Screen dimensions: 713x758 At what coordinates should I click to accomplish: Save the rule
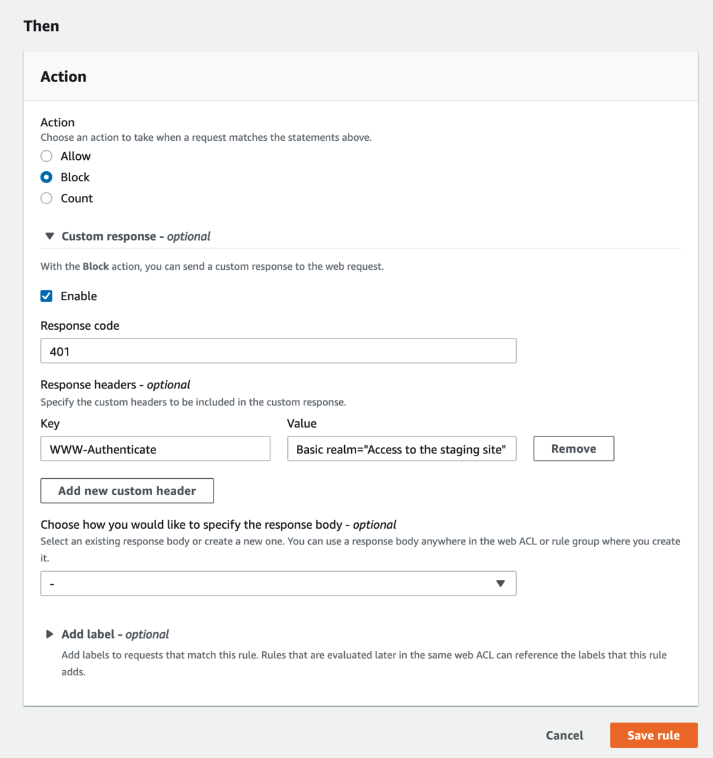click(653, 735)
